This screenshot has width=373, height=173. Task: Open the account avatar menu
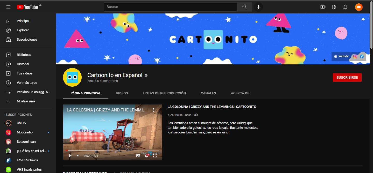click(359, 7)
